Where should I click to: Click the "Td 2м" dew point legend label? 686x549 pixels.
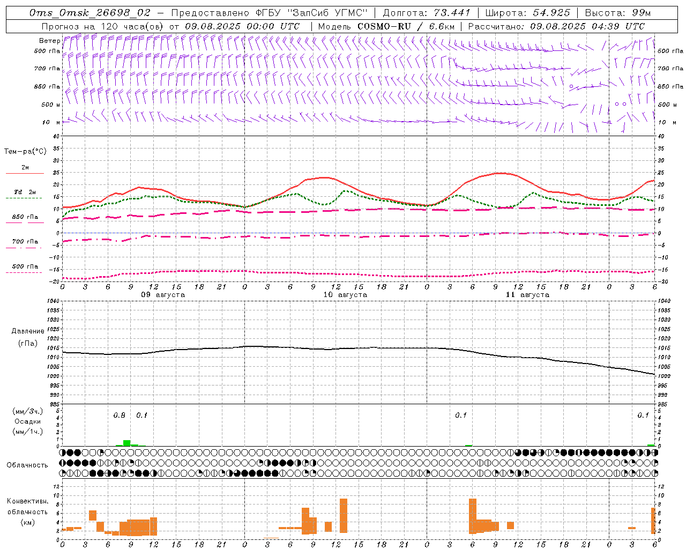[25, 192]
